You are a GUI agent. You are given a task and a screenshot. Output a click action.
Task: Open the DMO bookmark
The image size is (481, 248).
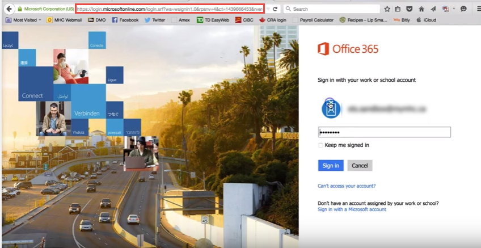[96, 20]
